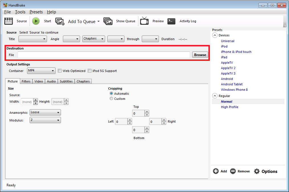Switch to the Audio tab
Screen dimensions: 289x192
click(51, 81)
